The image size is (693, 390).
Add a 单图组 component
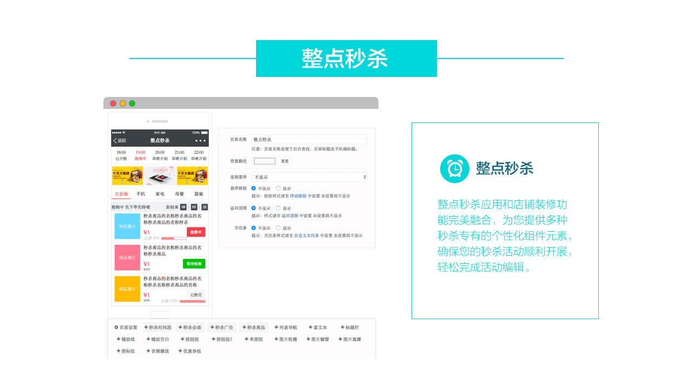pyautogui.click(x=254, y=340)
